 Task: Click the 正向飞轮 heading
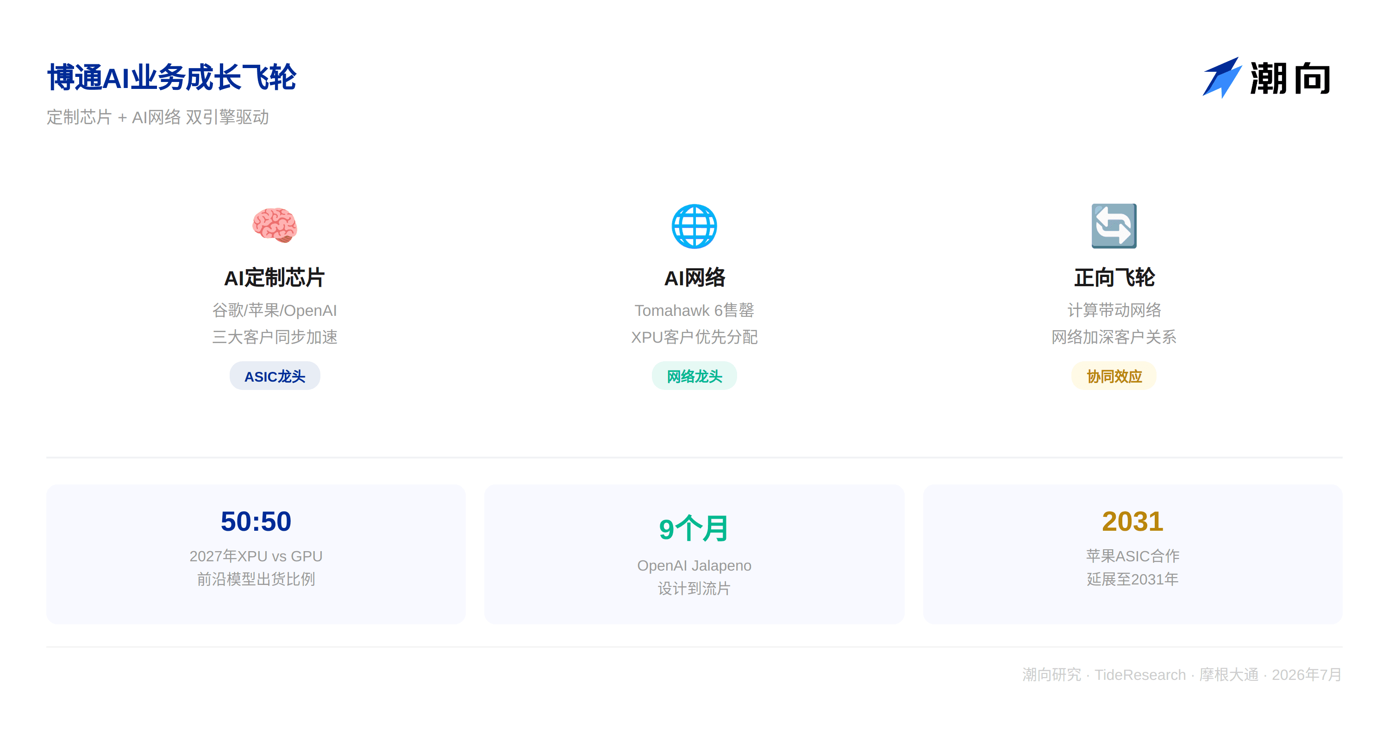point(1114,278)
